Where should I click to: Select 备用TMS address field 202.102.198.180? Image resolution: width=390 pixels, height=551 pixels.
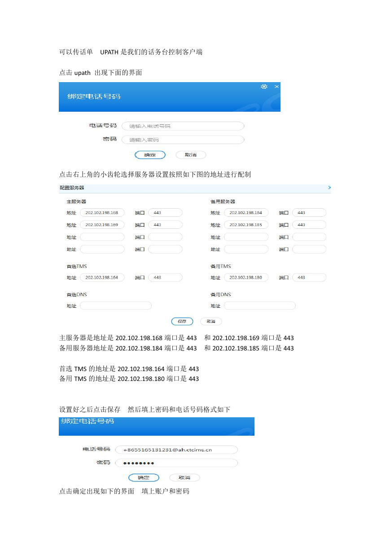click(246, 278)
